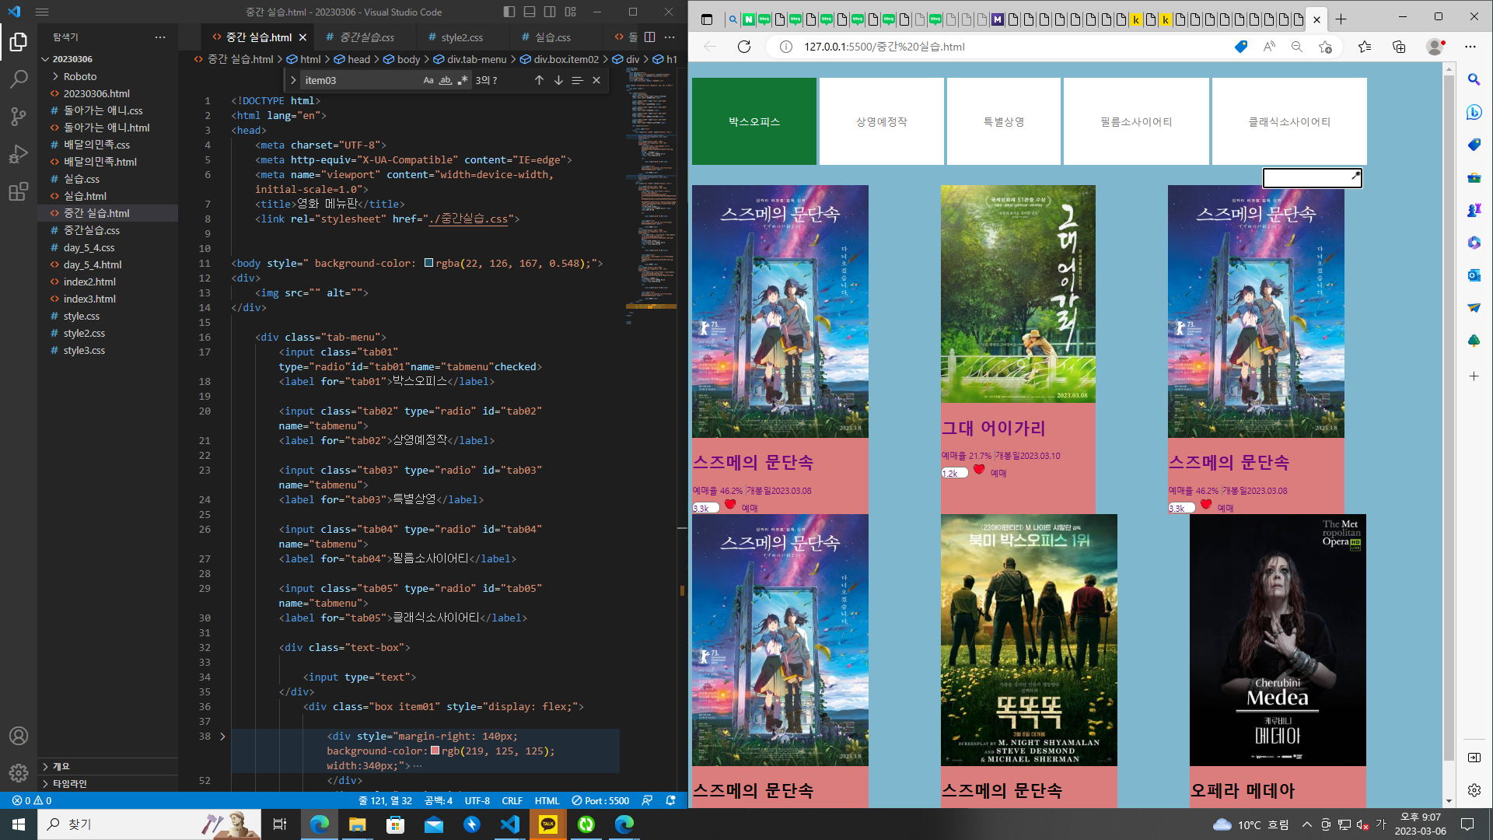Image resolution: width=1493 pixels, height=840 pixels.
Task: Select 상영예정작 tab in browser page
Action: coord(882,121)
